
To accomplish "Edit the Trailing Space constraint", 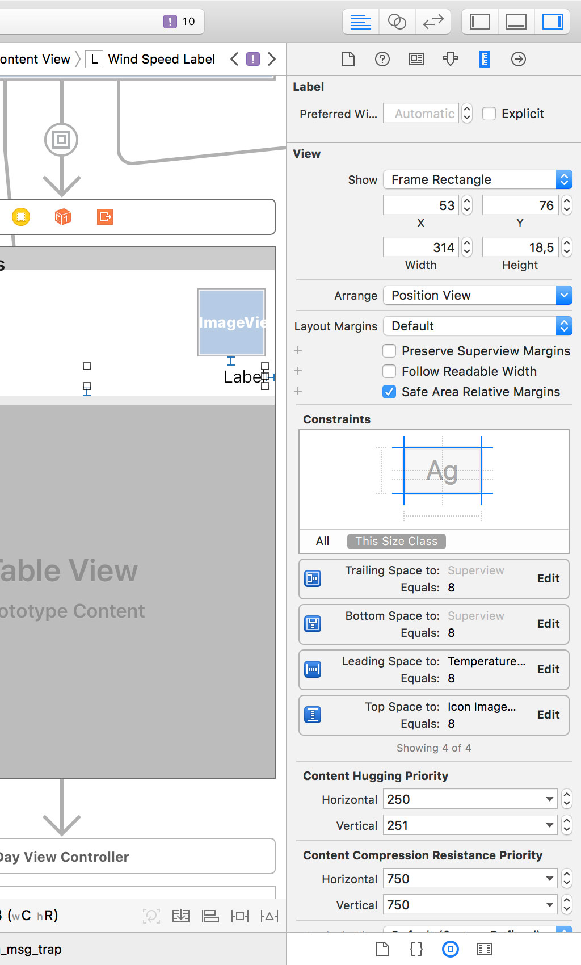I will click(x=548, y=578).
